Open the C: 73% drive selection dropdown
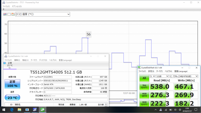Viewport: 201px width, 113px height. pyautogui.click(x=184, y=76)
